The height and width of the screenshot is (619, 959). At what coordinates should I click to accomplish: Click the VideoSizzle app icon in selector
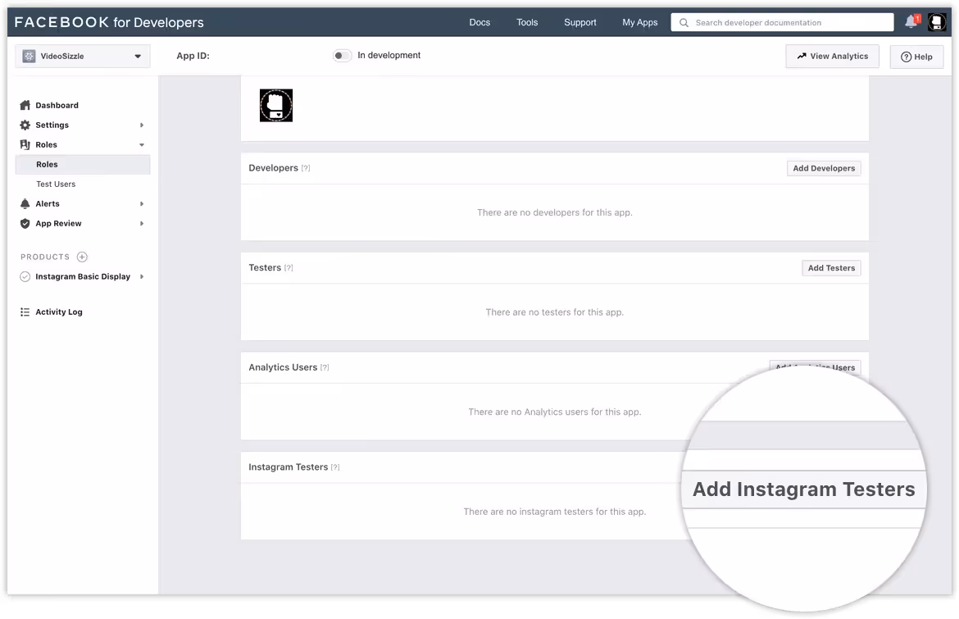pyautogui.click(x=29, y=57)
